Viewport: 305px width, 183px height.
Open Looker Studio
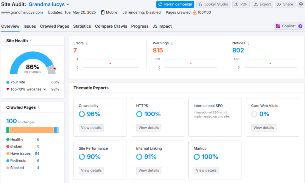[213, 4]
